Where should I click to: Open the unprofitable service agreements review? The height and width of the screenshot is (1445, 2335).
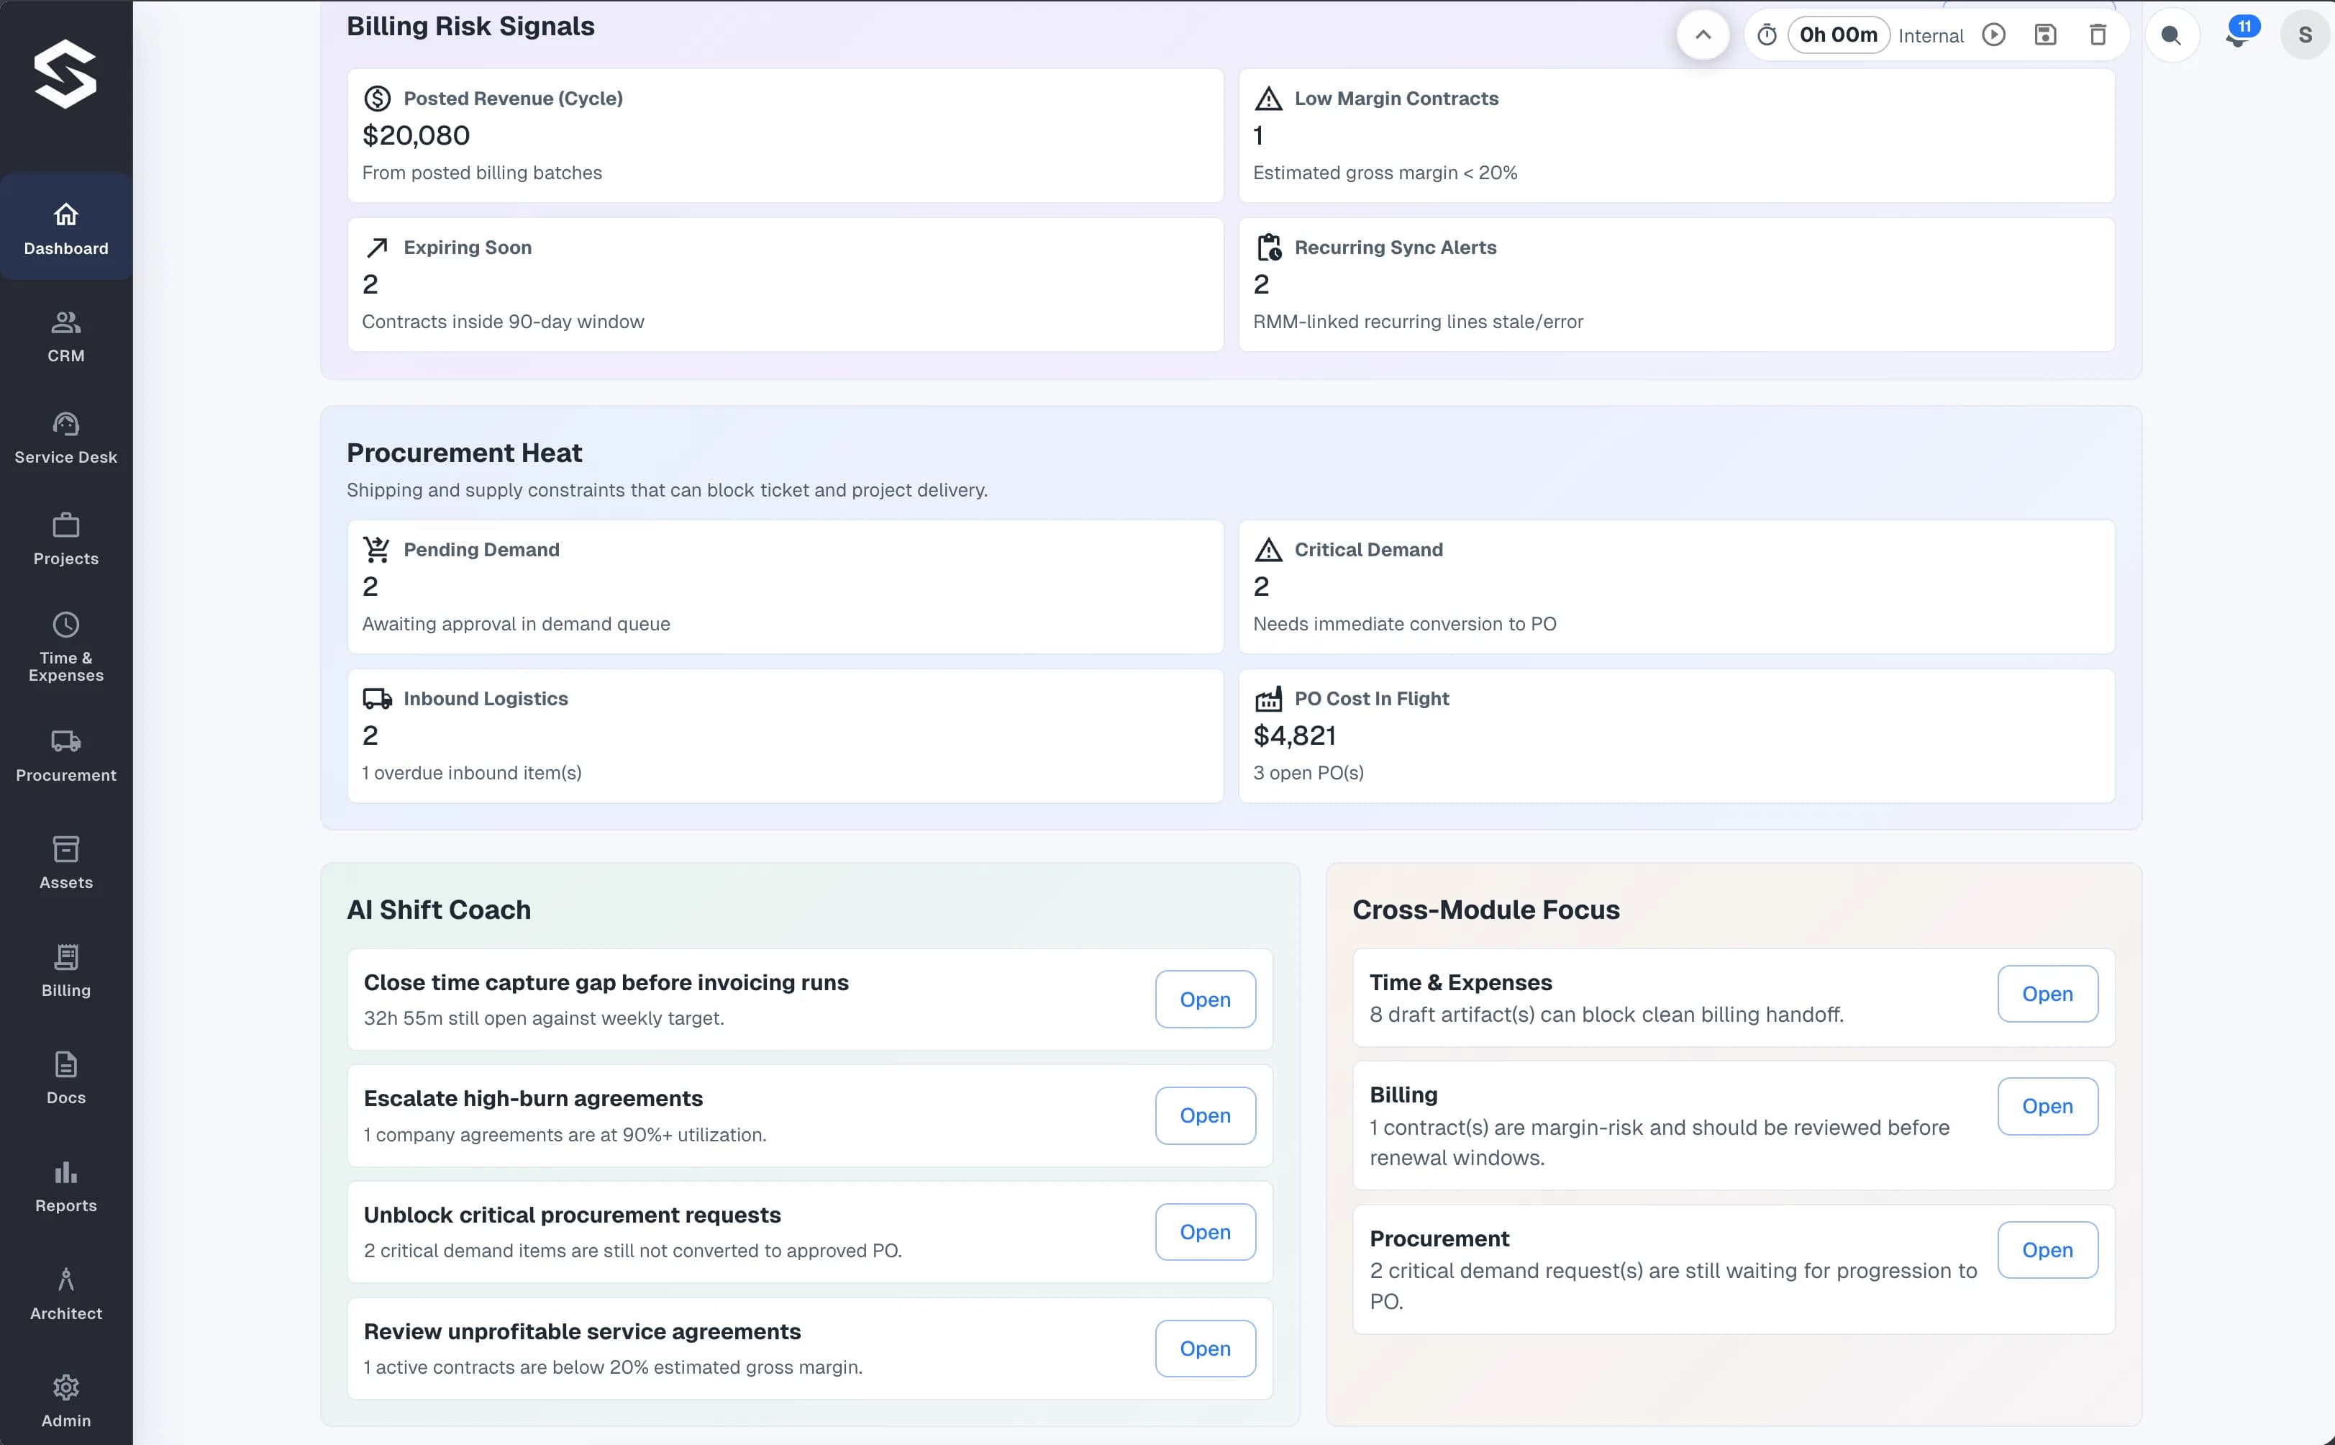[1205, 1349]
